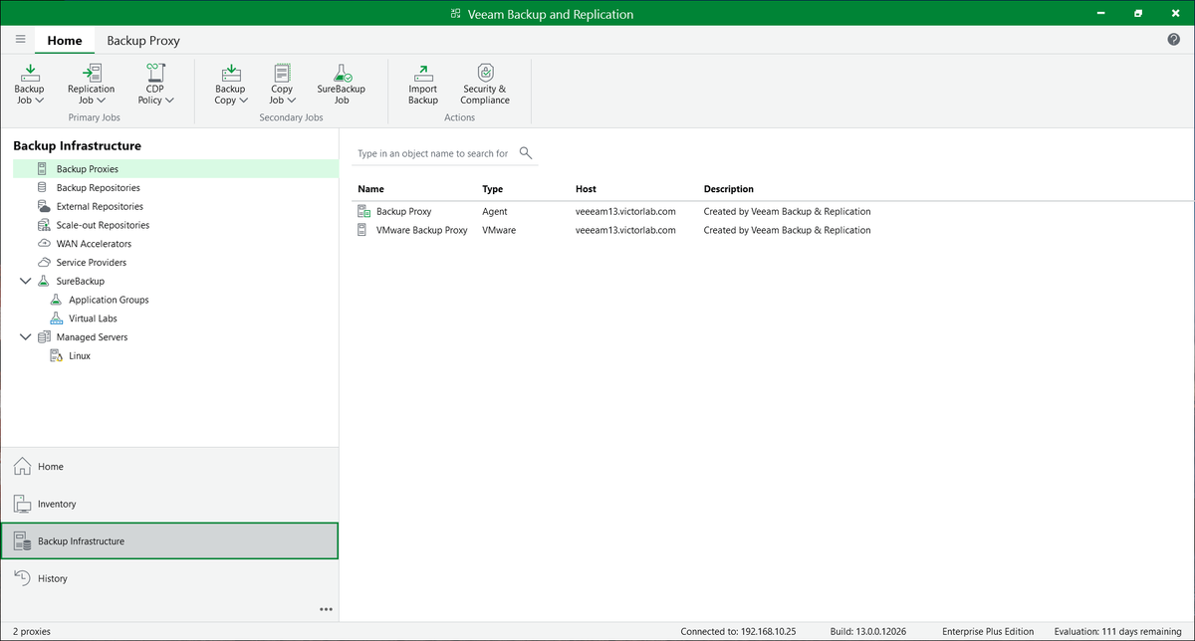Switch to the Home ribbon tab

[65, 41]
